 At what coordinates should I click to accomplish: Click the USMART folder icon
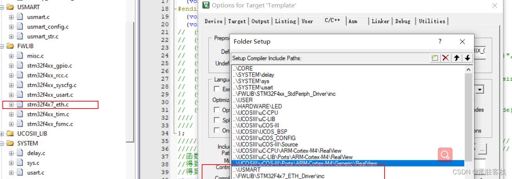[x=11, y=7]
